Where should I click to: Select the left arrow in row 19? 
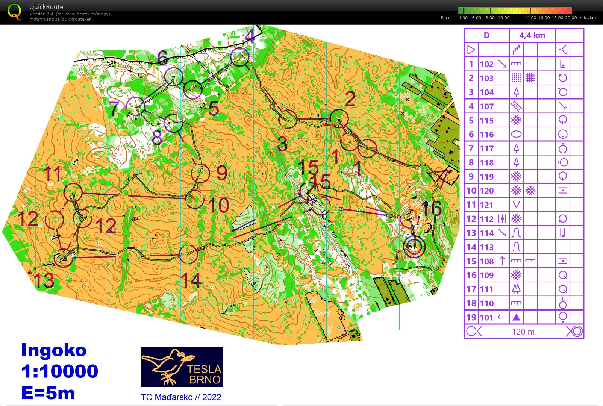pos(502,317)
